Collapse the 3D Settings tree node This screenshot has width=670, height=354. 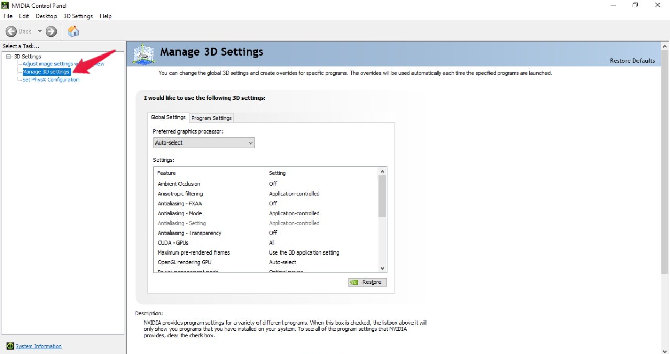tap(8, 57)
